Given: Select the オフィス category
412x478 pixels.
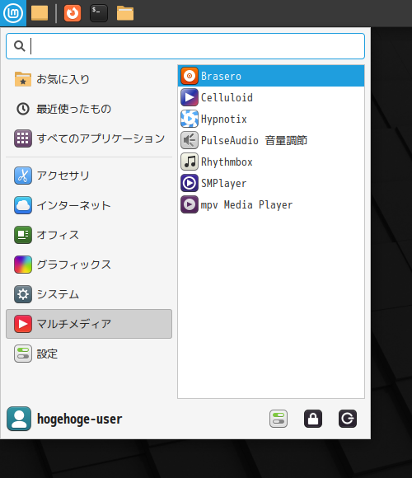Looking at the screenshot, I should (x=89, y=235).
